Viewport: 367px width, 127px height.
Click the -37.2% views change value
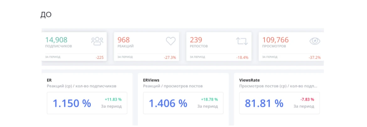[x=314, y=58]
